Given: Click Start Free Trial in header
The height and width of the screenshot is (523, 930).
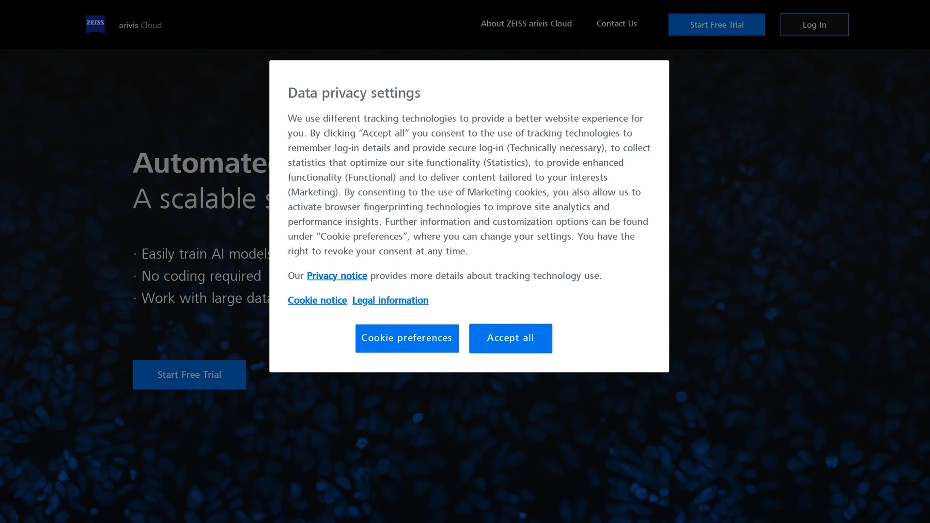Looking at the screenshot, I should click(x=716, y=25).
